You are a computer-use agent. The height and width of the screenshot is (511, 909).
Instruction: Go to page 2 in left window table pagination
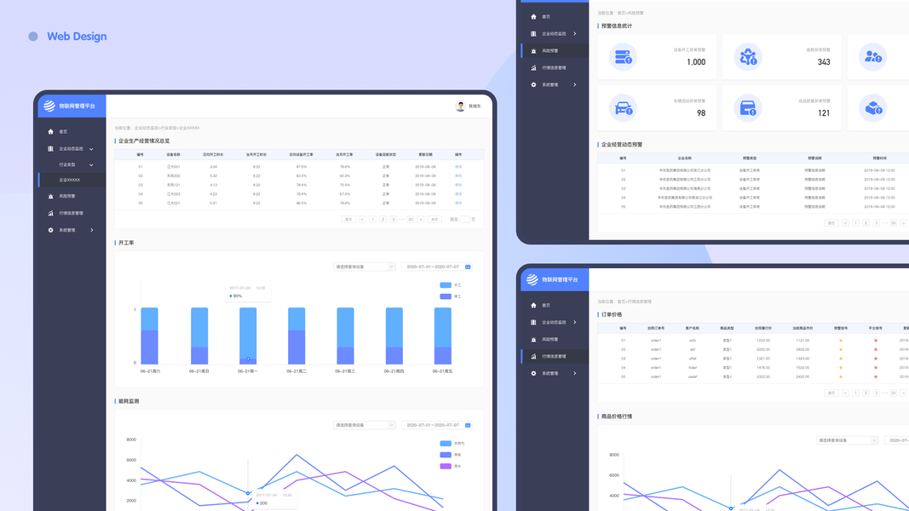[x=383, y=220]
